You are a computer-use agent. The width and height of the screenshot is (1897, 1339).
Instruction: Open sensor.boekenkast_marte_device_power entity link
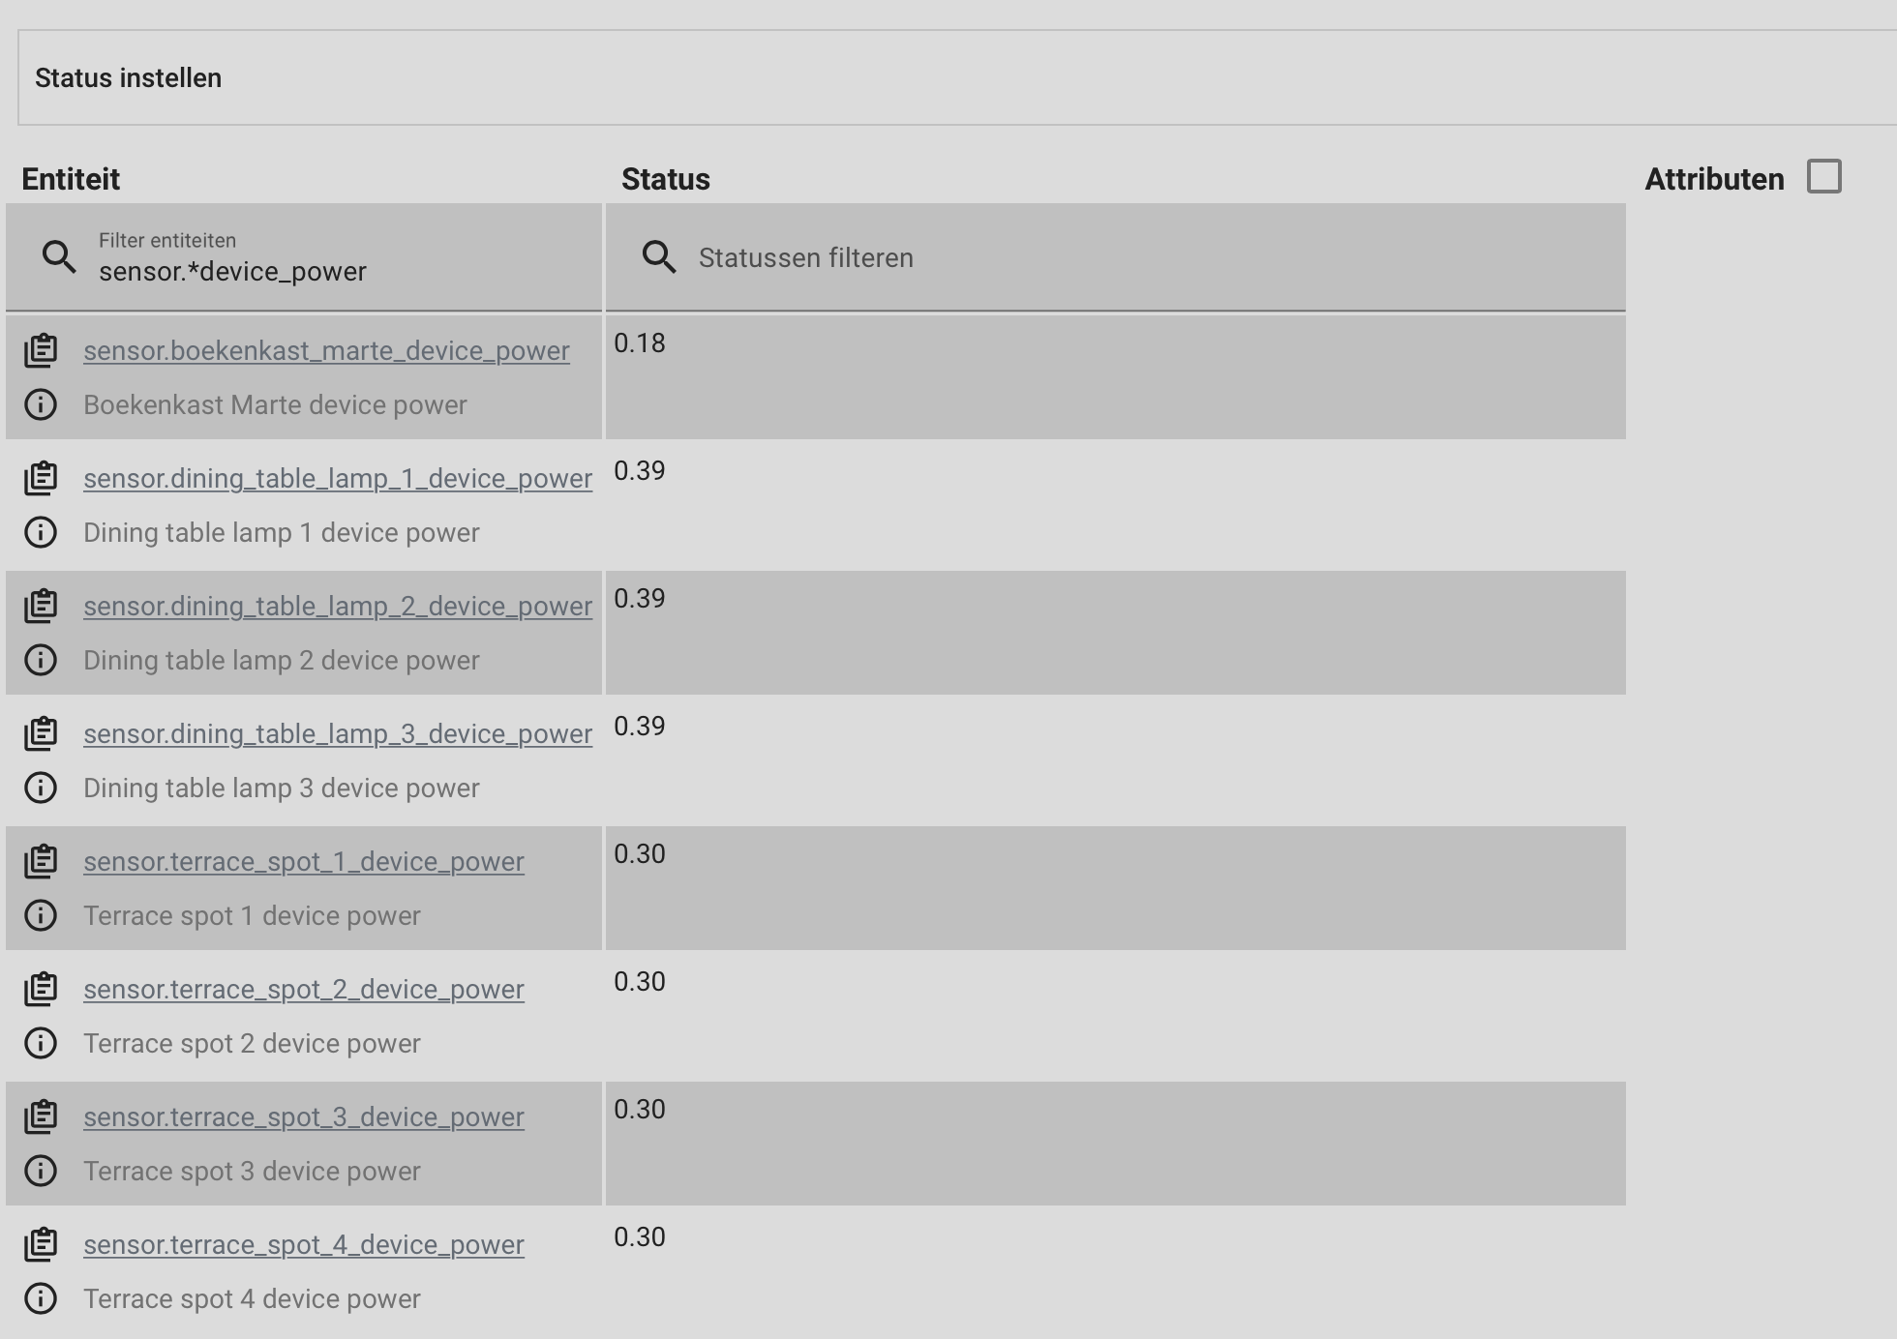tap(326, 350)
